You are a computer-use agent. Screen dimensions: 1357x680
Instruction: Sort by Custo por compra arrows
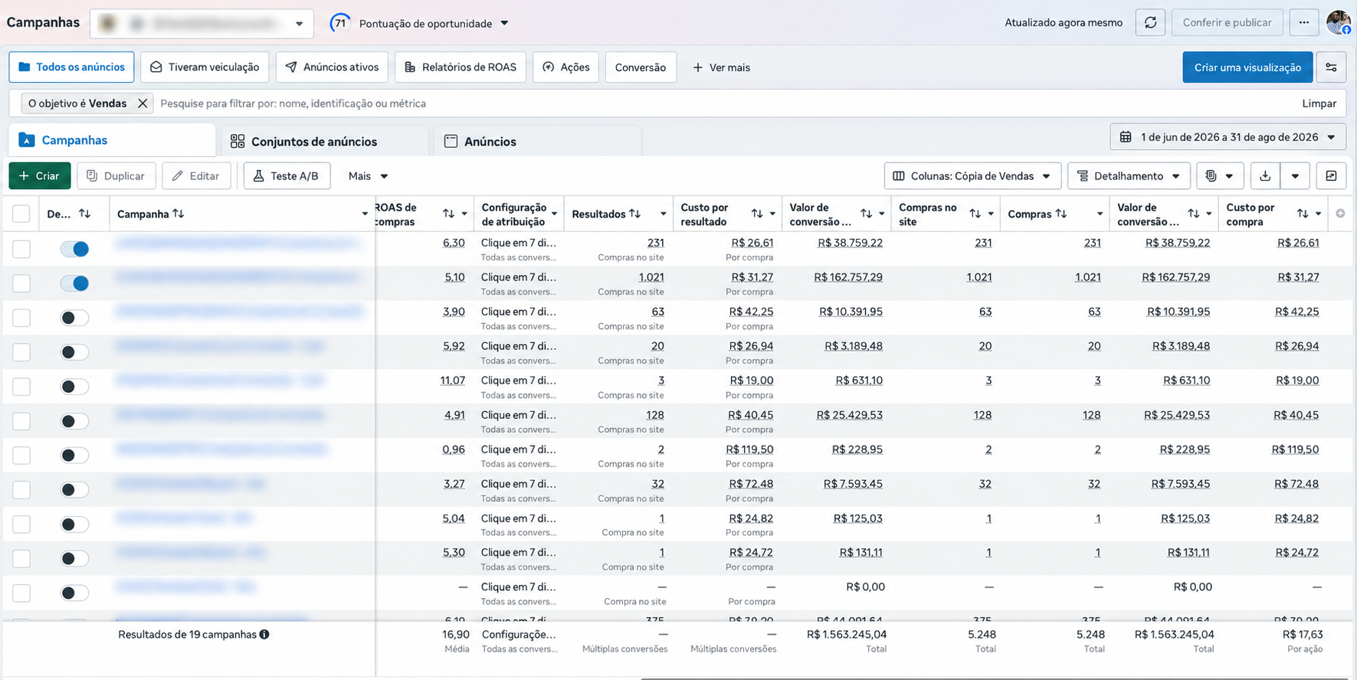(x=1303, y=214)
